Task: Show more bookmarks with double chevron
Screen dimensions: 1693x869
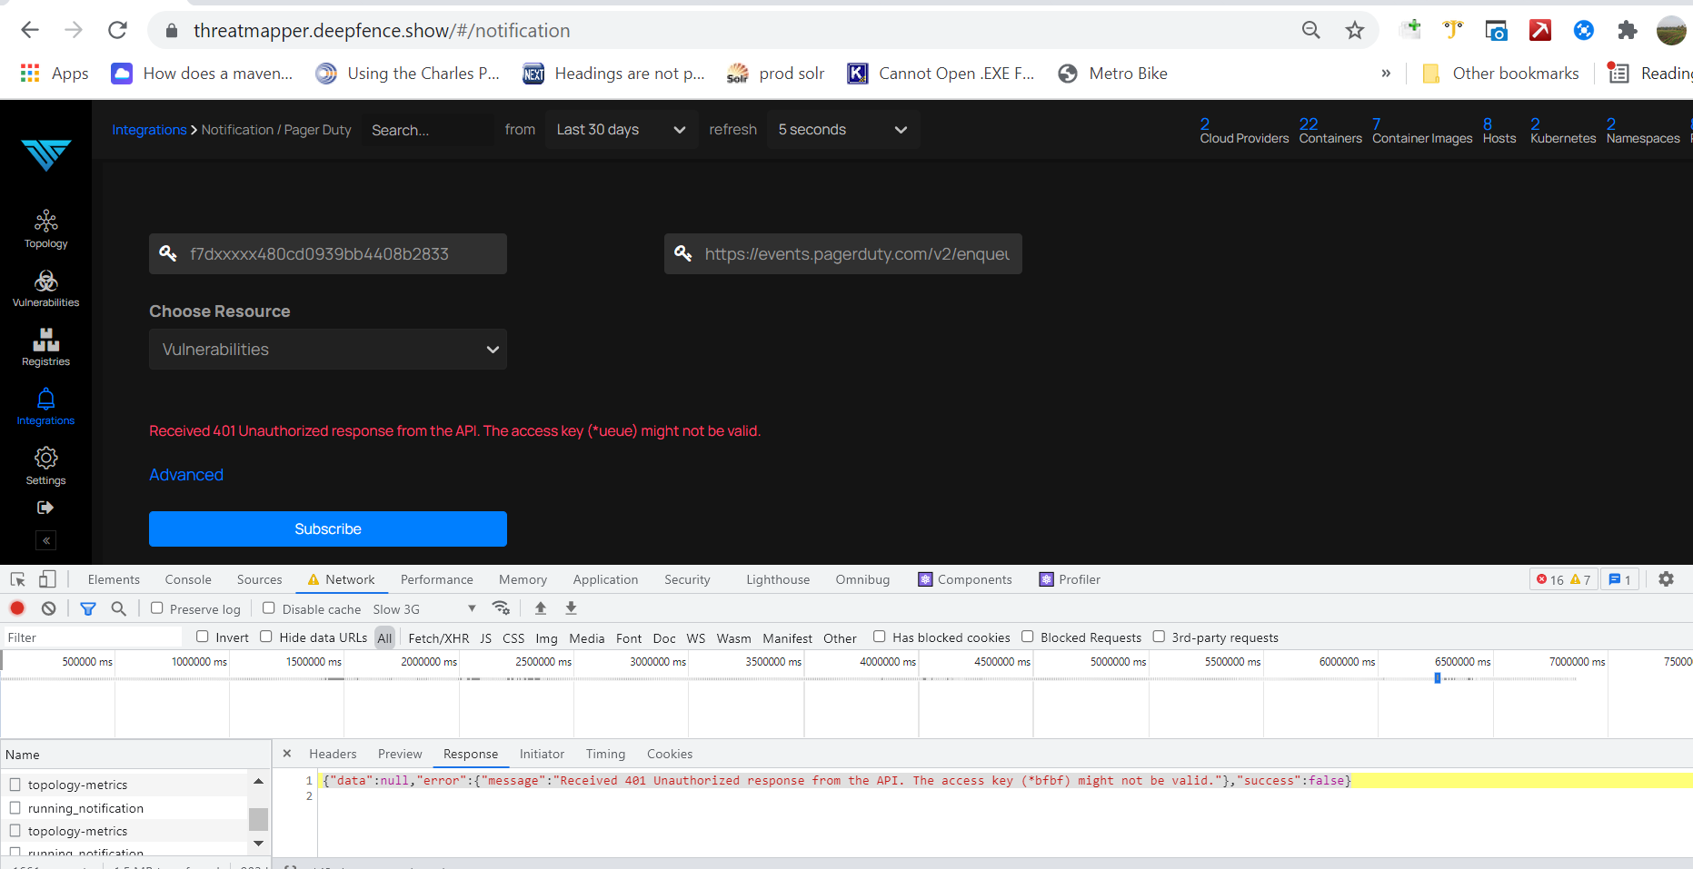Action: point(1386,74)
